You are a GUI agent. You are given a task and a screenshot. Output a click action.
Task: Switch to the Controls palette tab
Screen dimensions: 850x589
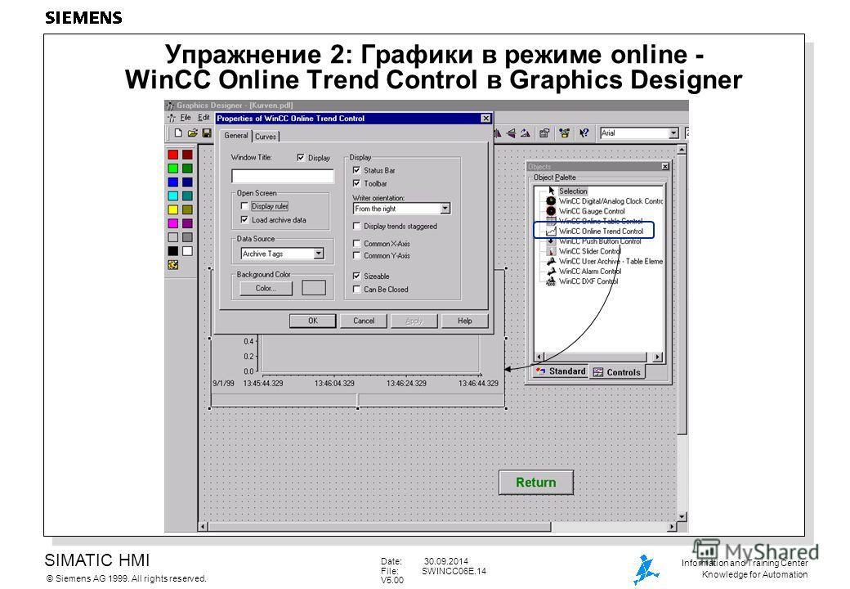coord(617,372)
